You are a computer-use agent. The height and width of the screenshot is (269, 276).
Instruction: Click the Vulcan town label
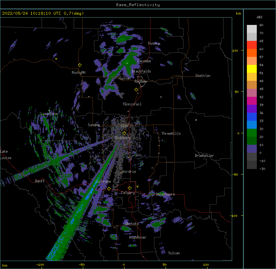tap(174, 253)
